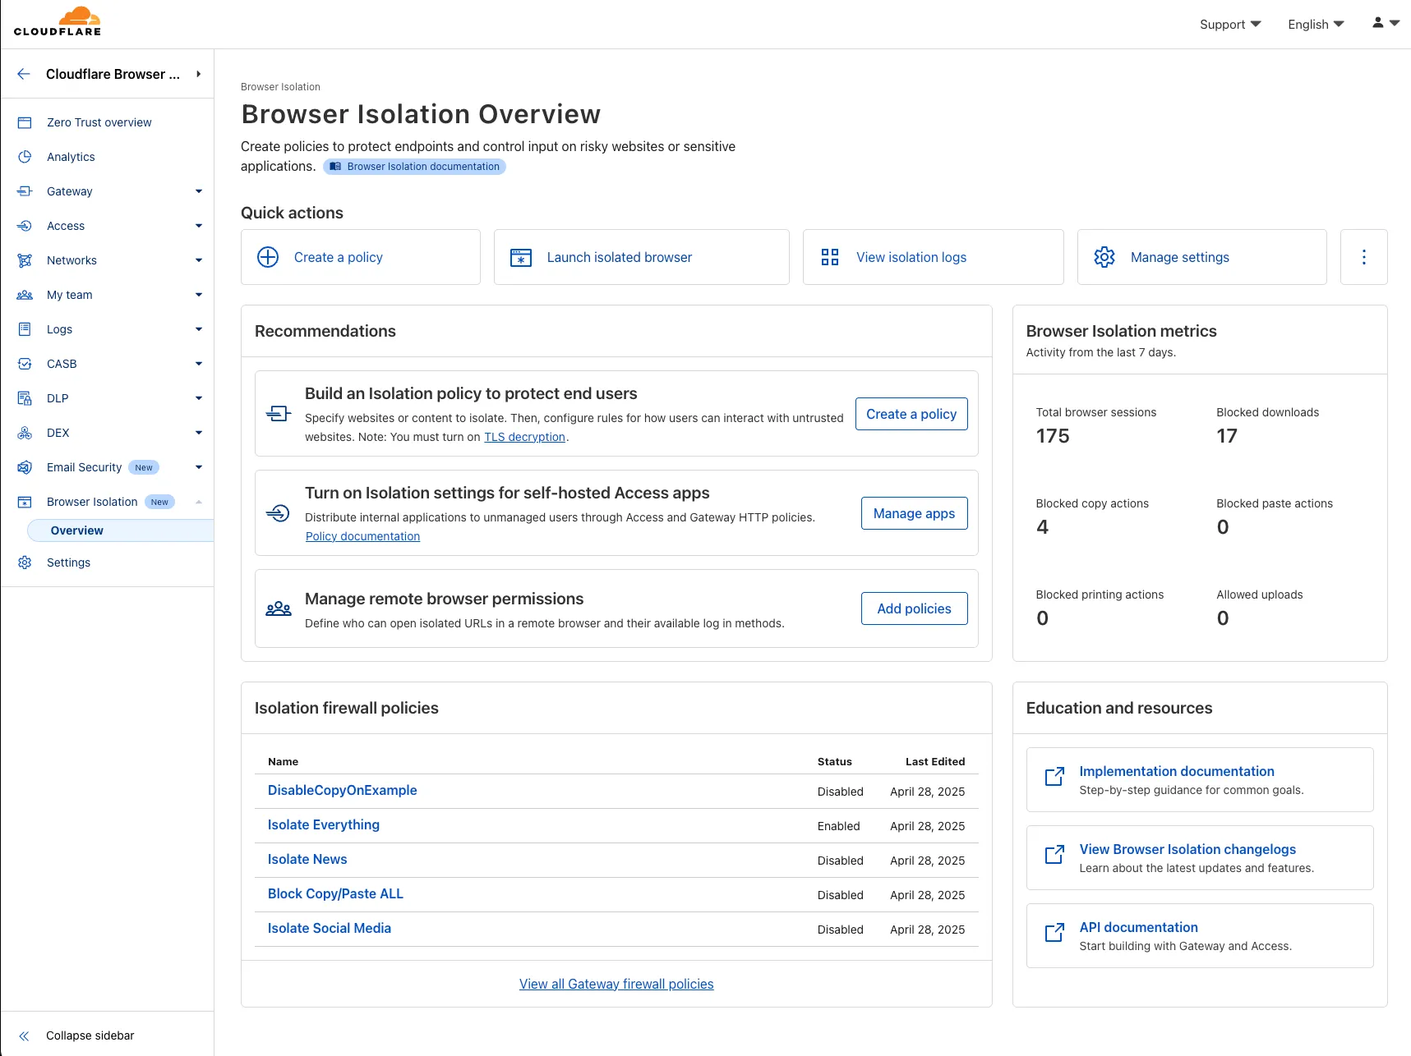The image size is (1411, 1056).
Task: Click the Email Security icon
Action: pyautogui.click(x=25, y=466)
